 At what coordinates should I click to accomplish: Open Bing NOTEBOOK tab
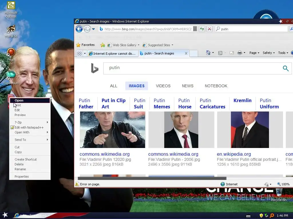[x=216, y=86]
